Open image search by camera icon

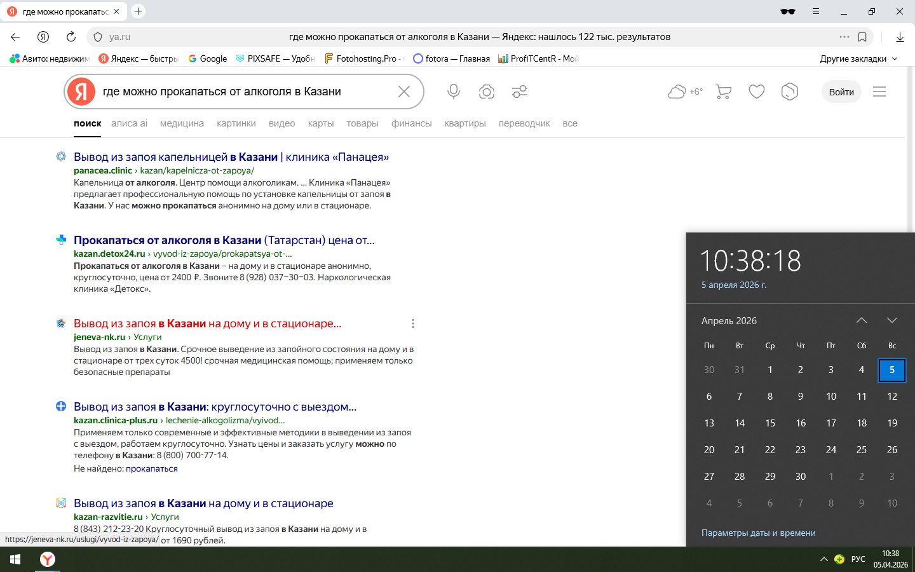click(487, 92)
